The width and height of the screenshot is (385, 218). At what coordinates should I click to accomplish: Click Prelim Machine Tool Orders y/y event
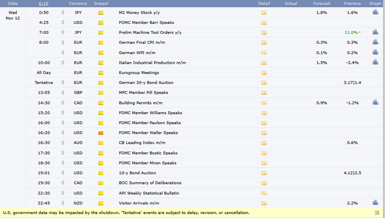point(150,32)
